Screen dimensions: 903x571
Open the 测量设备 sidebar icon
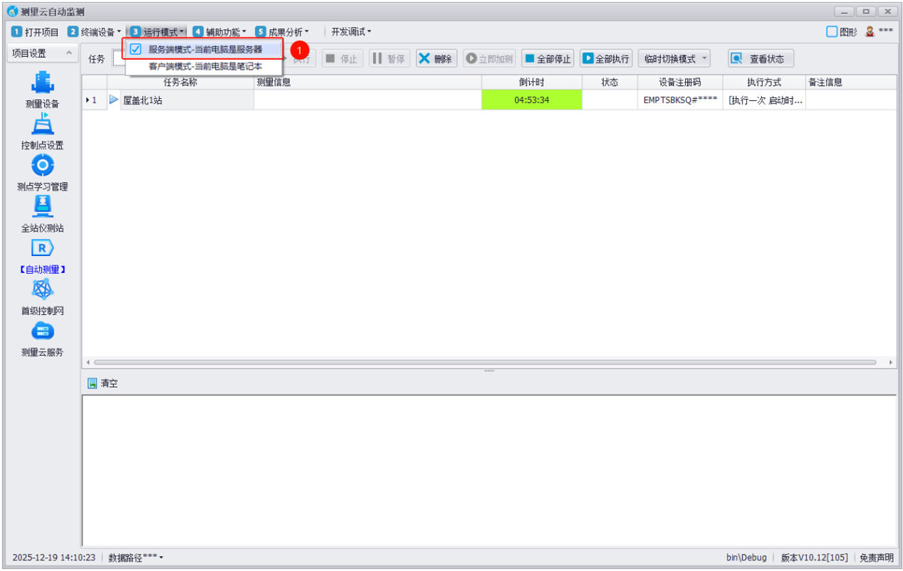click(43, 83)
